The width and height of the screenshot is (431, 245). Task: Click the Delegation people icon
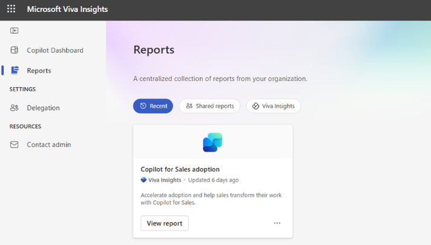[15, 108]
